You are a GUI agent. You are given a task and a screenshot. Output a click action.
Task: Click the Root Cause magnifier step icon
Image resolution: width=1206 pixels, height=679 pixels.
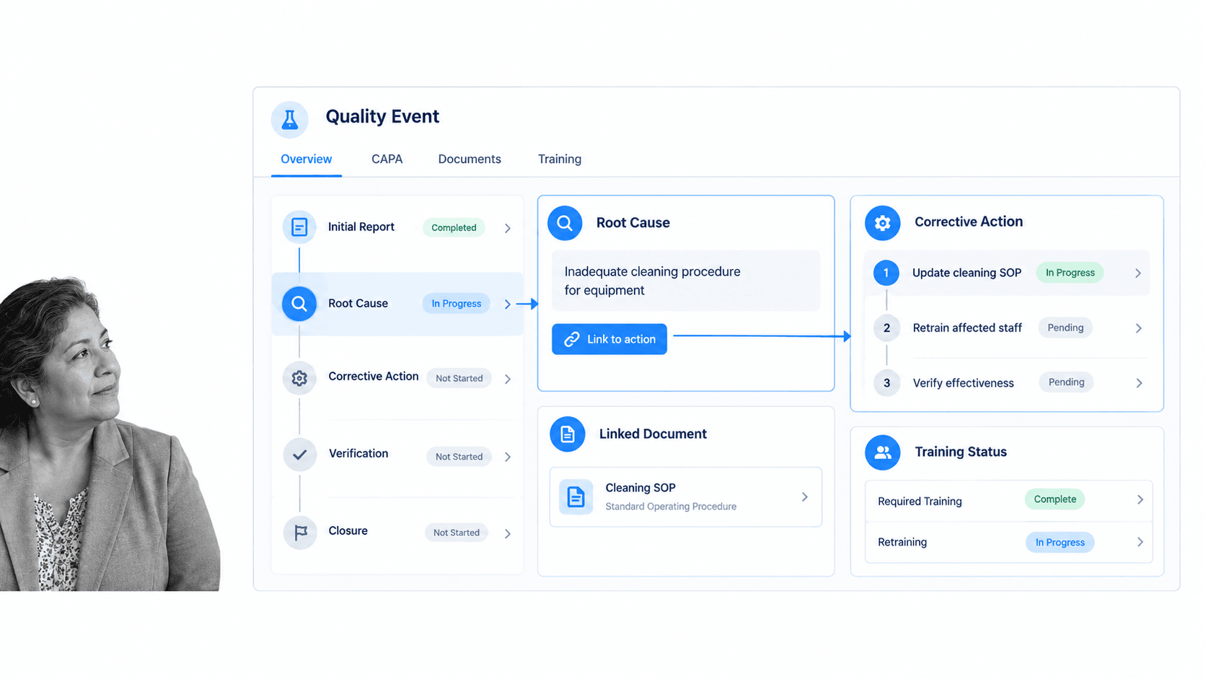(x=299, y=304)
